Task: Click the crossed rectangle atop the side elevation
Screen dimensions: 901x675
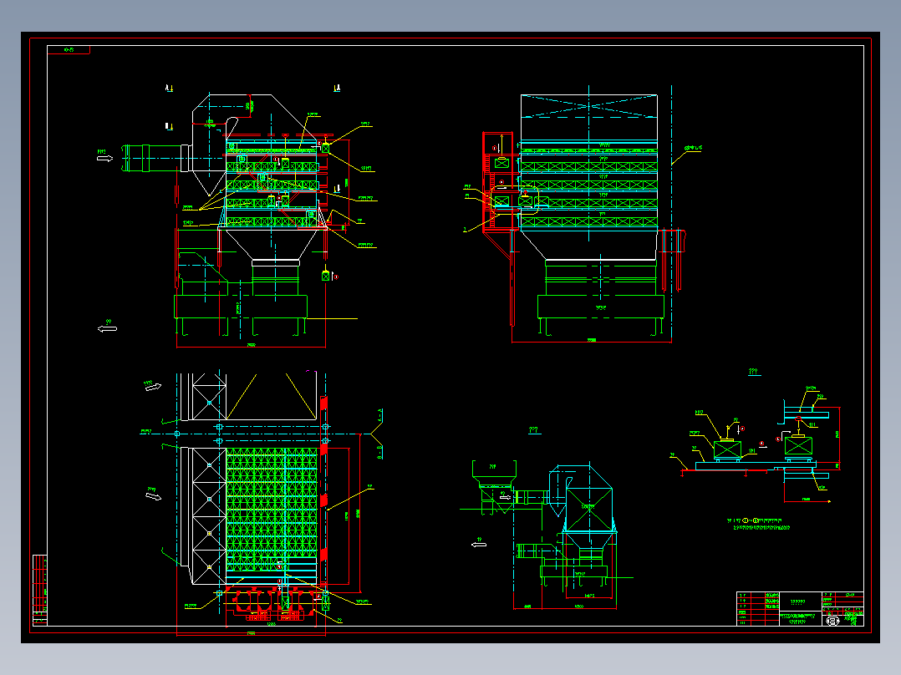Action: (589, 106)
